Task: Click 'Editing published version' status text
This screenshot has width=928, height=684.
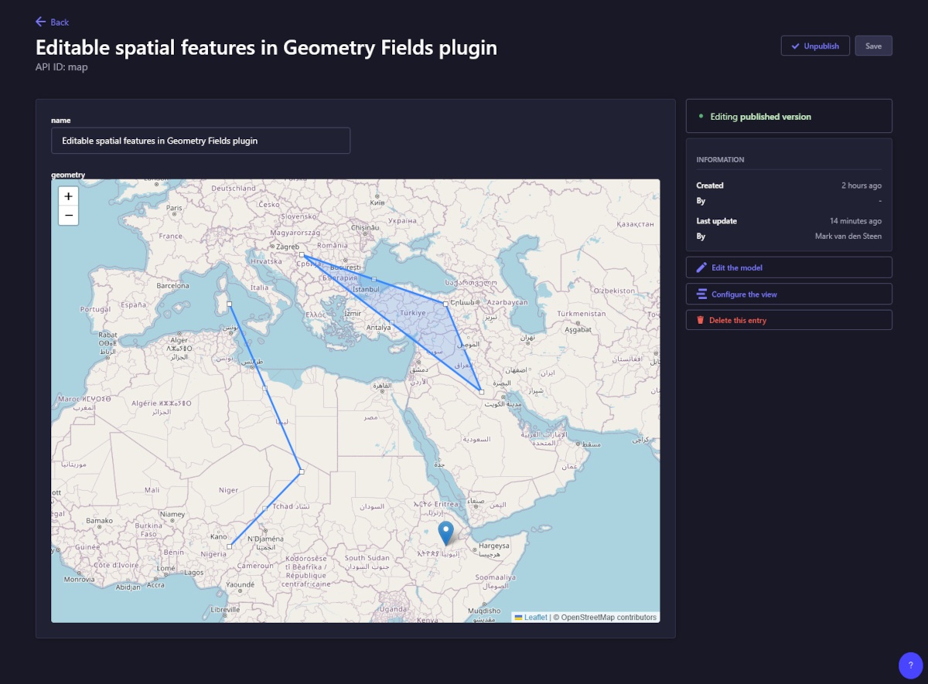Action: [761, 117]
